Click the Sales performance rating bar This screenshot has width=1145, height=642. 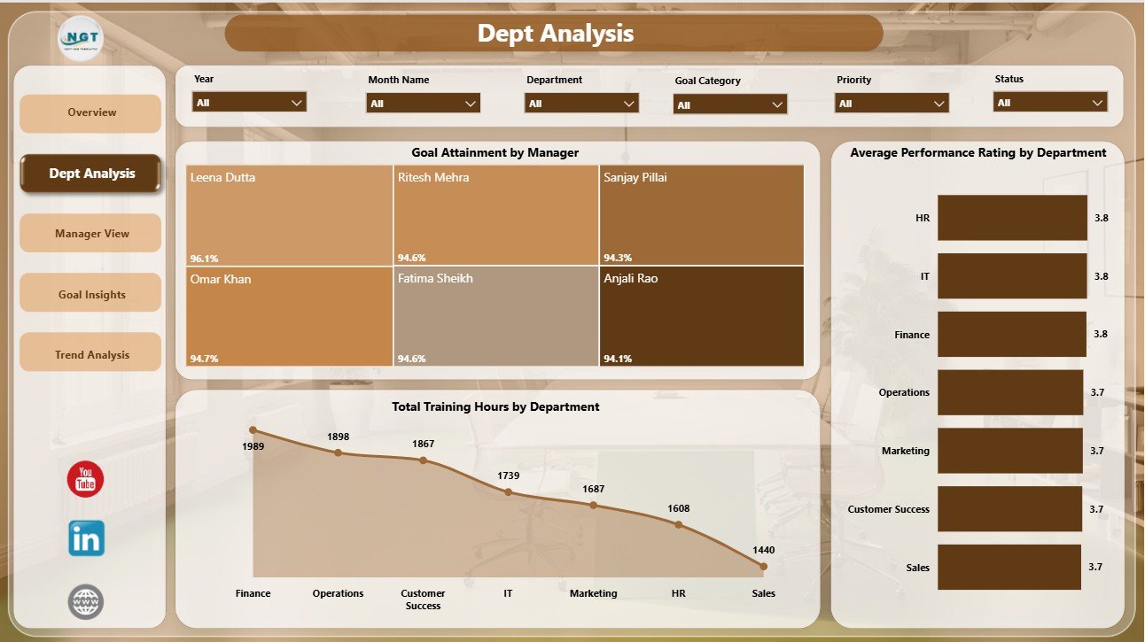pyautogui.click(x=1009, y=567)
